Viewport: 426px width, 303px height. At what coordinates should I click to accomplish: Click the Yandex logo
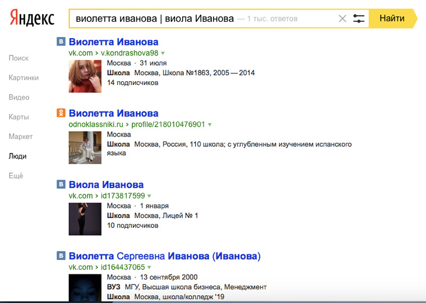[32, 19]
